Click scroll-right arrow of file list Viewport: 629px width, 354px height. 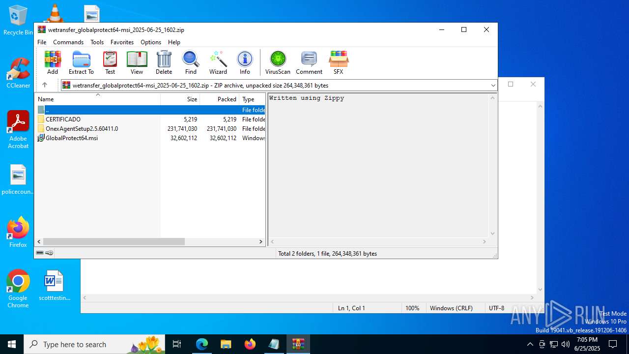point(261,241)
